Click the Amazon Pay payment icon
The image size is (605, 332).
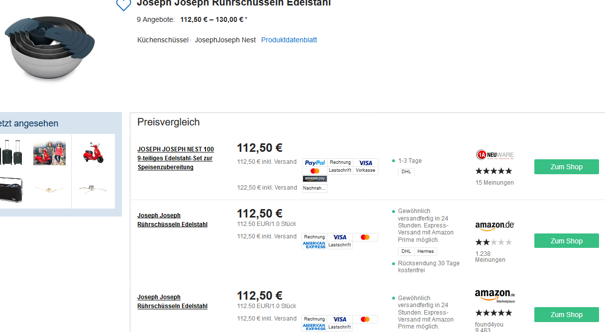pyautogui.click(x=314, y=179)
